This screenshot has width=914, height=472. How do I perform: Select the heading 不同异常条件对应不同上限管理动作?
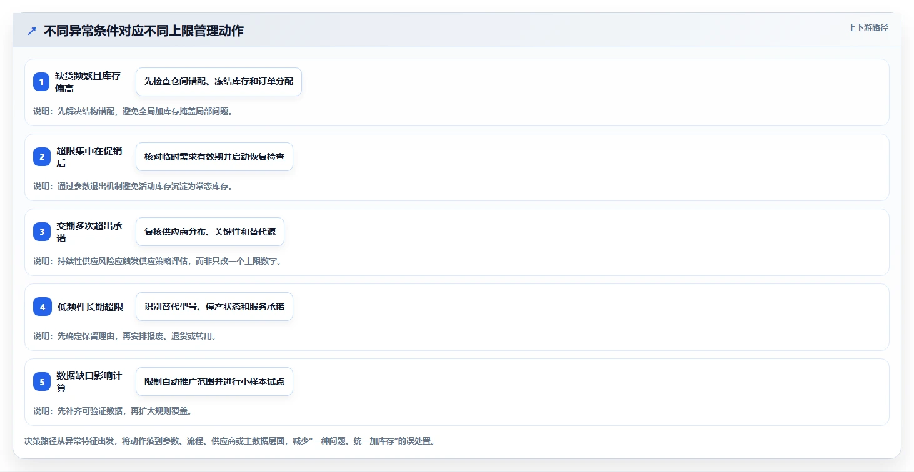(144, 31)
